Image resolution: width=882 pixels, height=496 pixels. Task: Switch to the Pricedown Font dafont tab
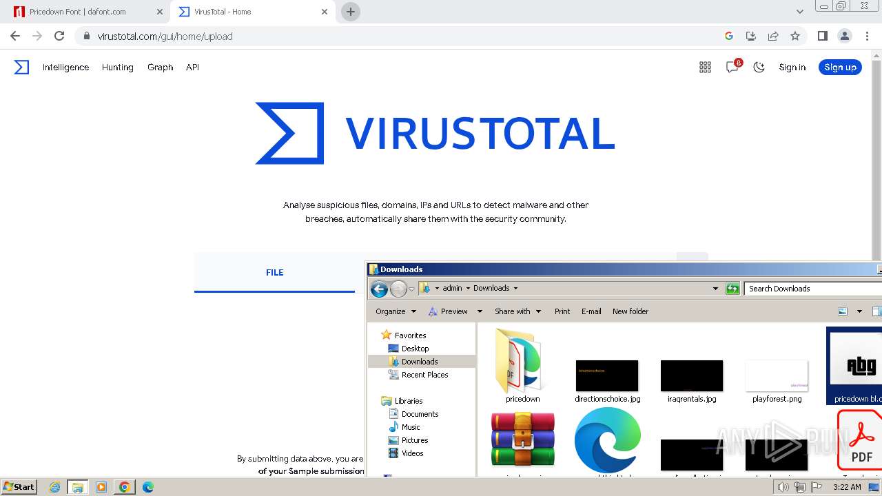pos(86,12)
